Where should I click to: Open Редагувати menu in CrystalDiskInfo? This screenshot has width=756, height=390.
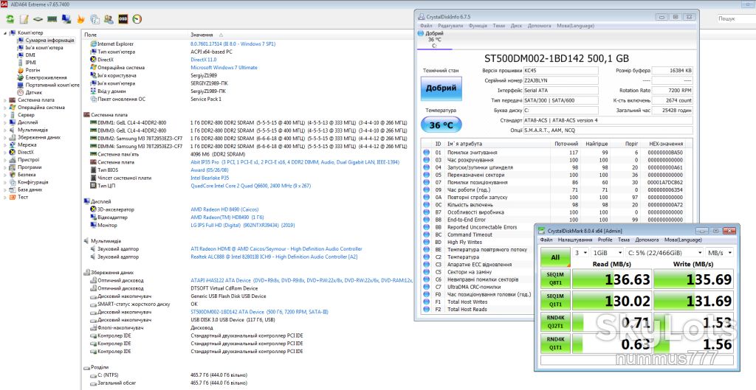tap(450, 26)
